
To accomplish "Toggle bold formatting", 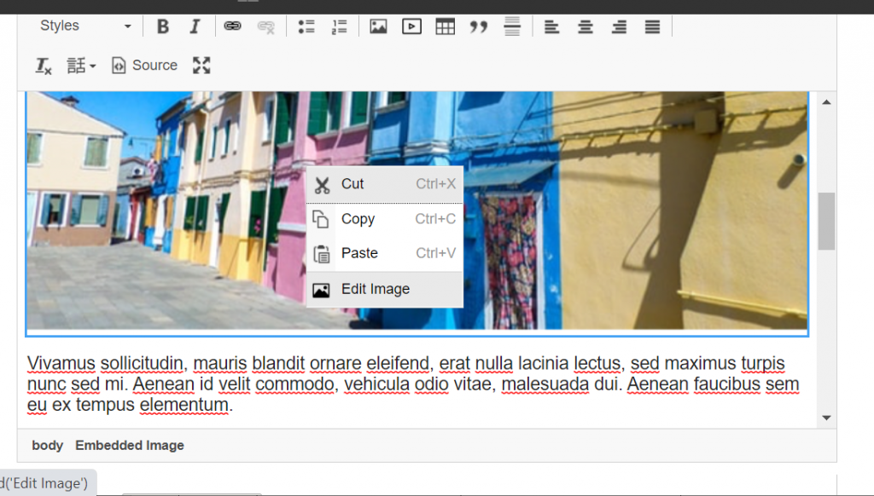I will point(163,26).
